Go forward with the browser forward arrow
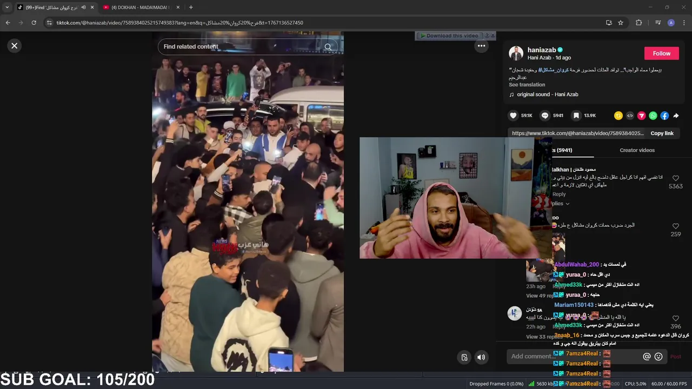692x389 pixels. coord(21,23)
